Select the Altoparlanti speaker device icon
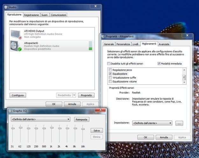The height and width of the screenshot is (158, 199). (x=15, y=46)
